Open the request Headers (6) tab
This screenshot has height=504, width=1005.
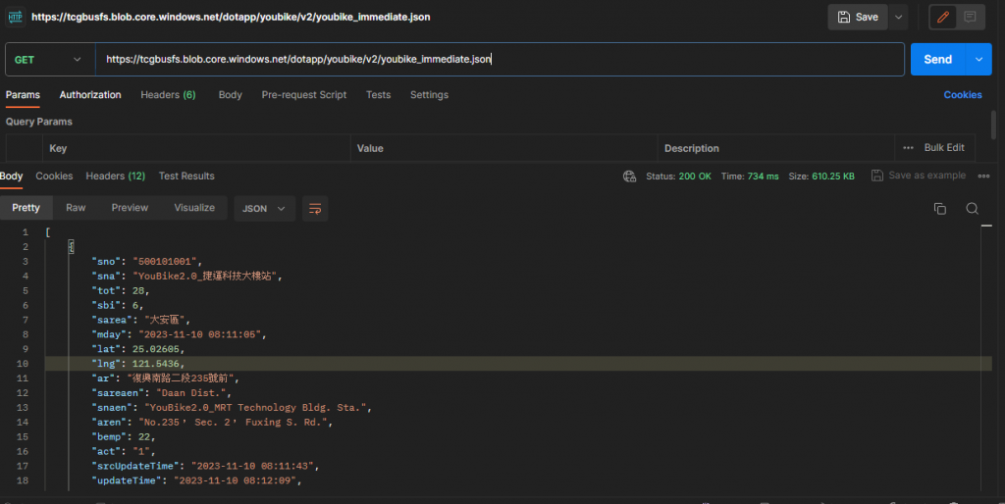168,95
